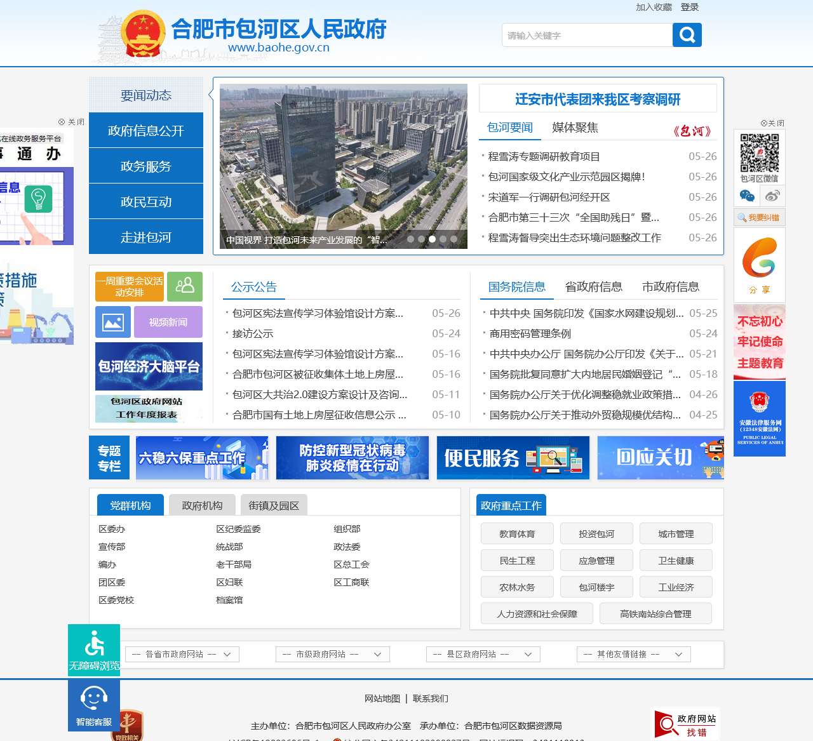Viewport: 813px width, 741px height.
Task: Click 区纪委监委 organization link
Action: point(238,529)
